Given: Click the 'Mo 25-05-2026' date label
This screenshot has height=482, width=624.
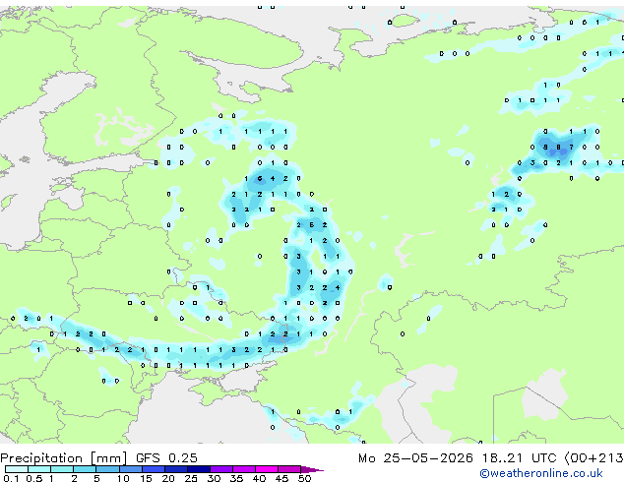Looking at the screenshot, I should tap(416, 458).
